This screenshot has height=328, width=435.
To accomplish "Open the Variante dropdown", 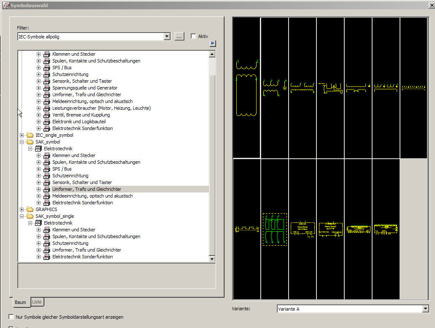I will point(425,309).
